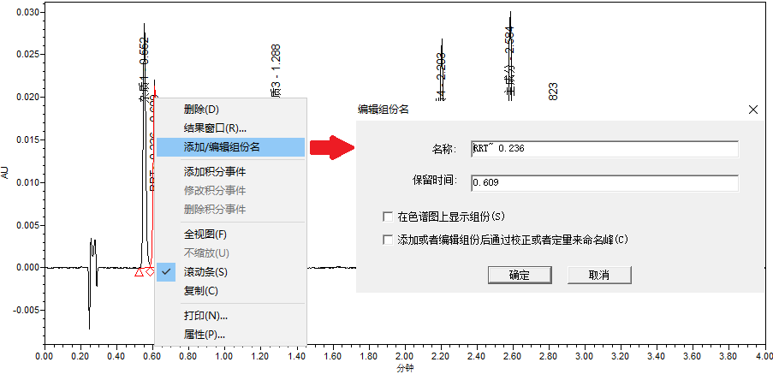
Task: Open 打印(N)... from the context menu
Action: [x=230, y=316]
